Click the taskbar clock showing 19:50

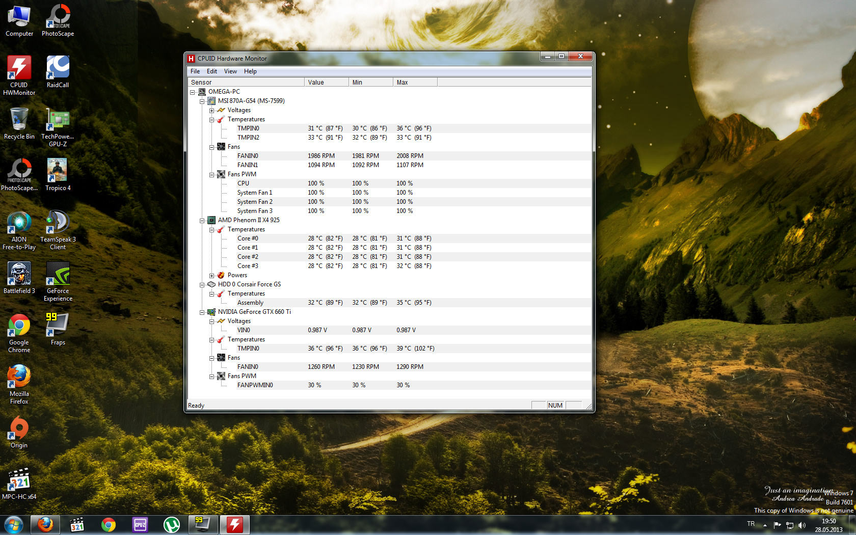coord(828,525)
